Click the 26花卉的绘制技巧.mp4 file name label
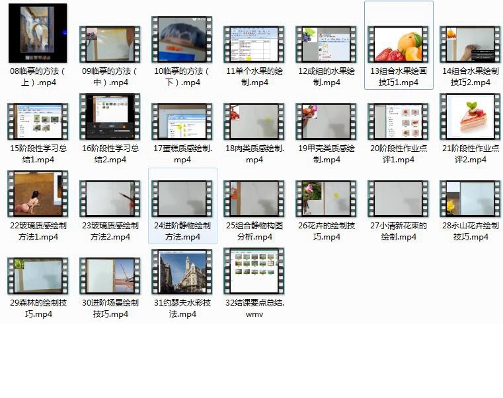 pyautogui.click(x=326, y=231)
